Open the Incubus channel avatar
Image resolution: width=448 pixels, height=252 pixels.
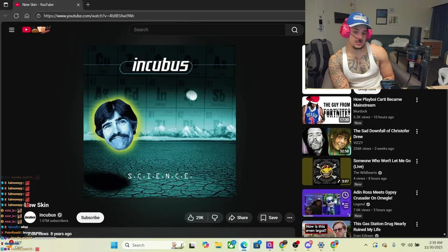[x=30, y=217]
